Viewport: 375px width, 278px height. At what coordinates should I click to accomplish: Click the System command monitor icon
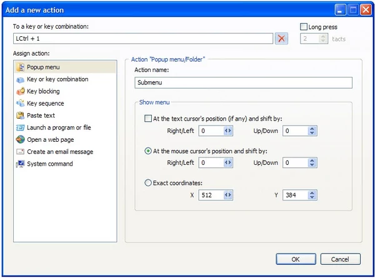coord(21,164)
